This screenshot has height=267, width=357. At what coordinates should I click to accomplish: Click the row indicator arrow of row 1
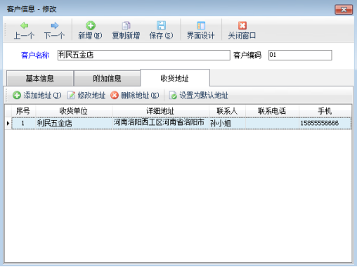[x=8, y=123]
